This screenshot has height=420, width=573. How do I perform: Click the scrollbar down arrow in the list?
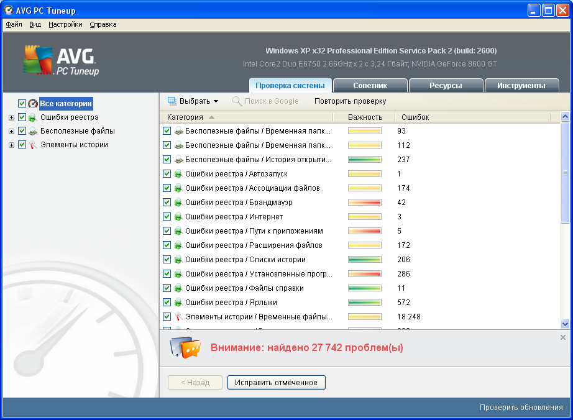pyautogui.click(x=565, y=324)
